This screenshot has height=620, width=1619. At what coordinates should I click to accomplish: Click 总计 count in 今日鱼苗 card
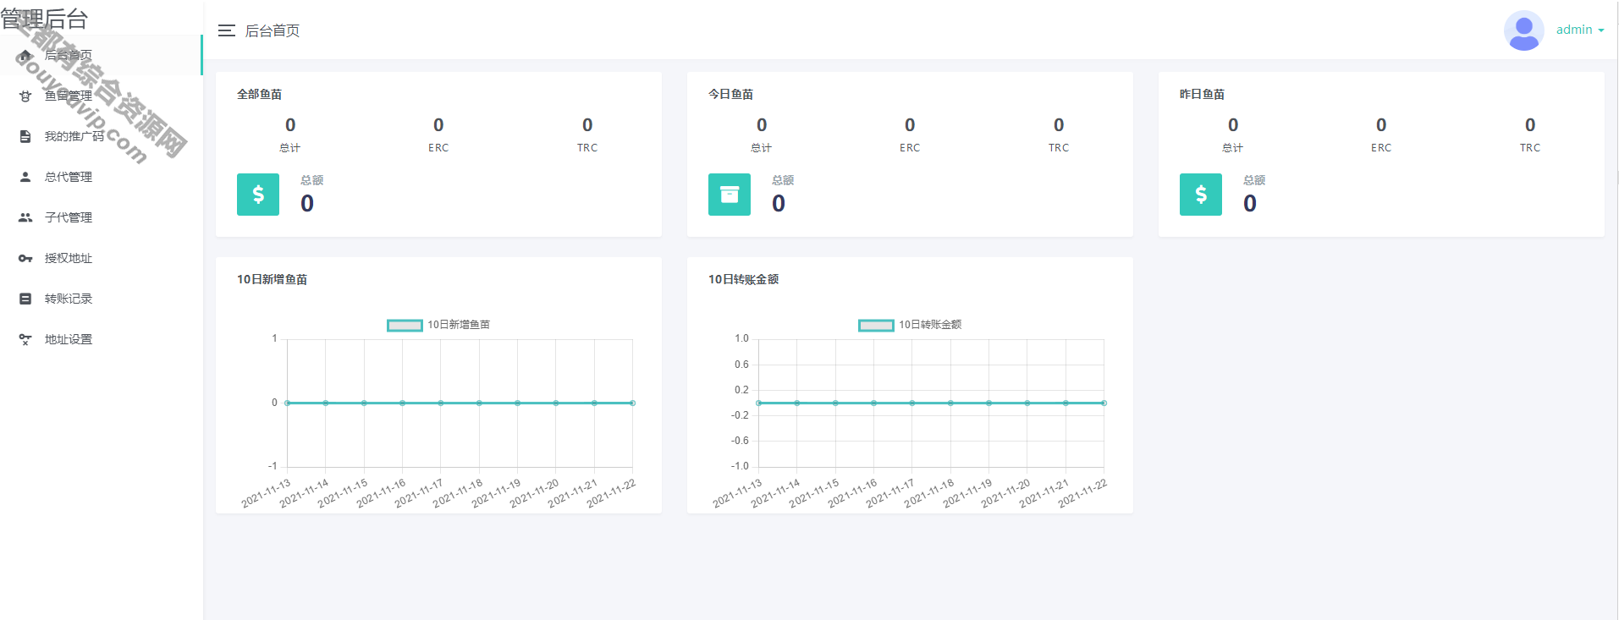pos(762,125)
